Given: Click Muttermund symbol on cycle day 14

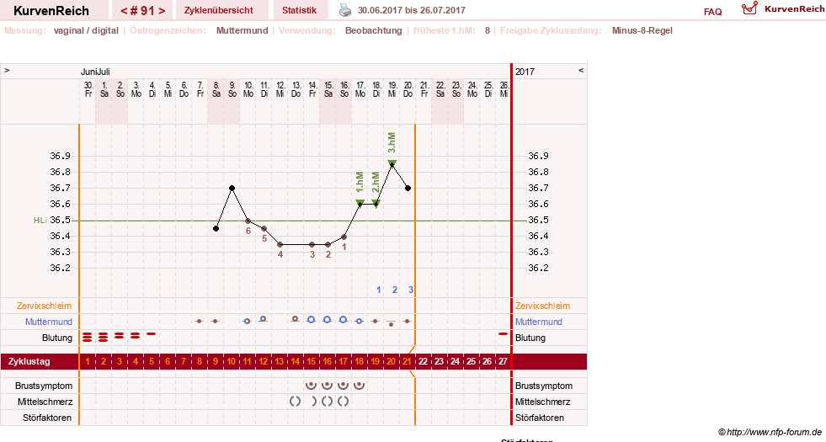Looking at the screenshot, I should [x=295, y=319].
